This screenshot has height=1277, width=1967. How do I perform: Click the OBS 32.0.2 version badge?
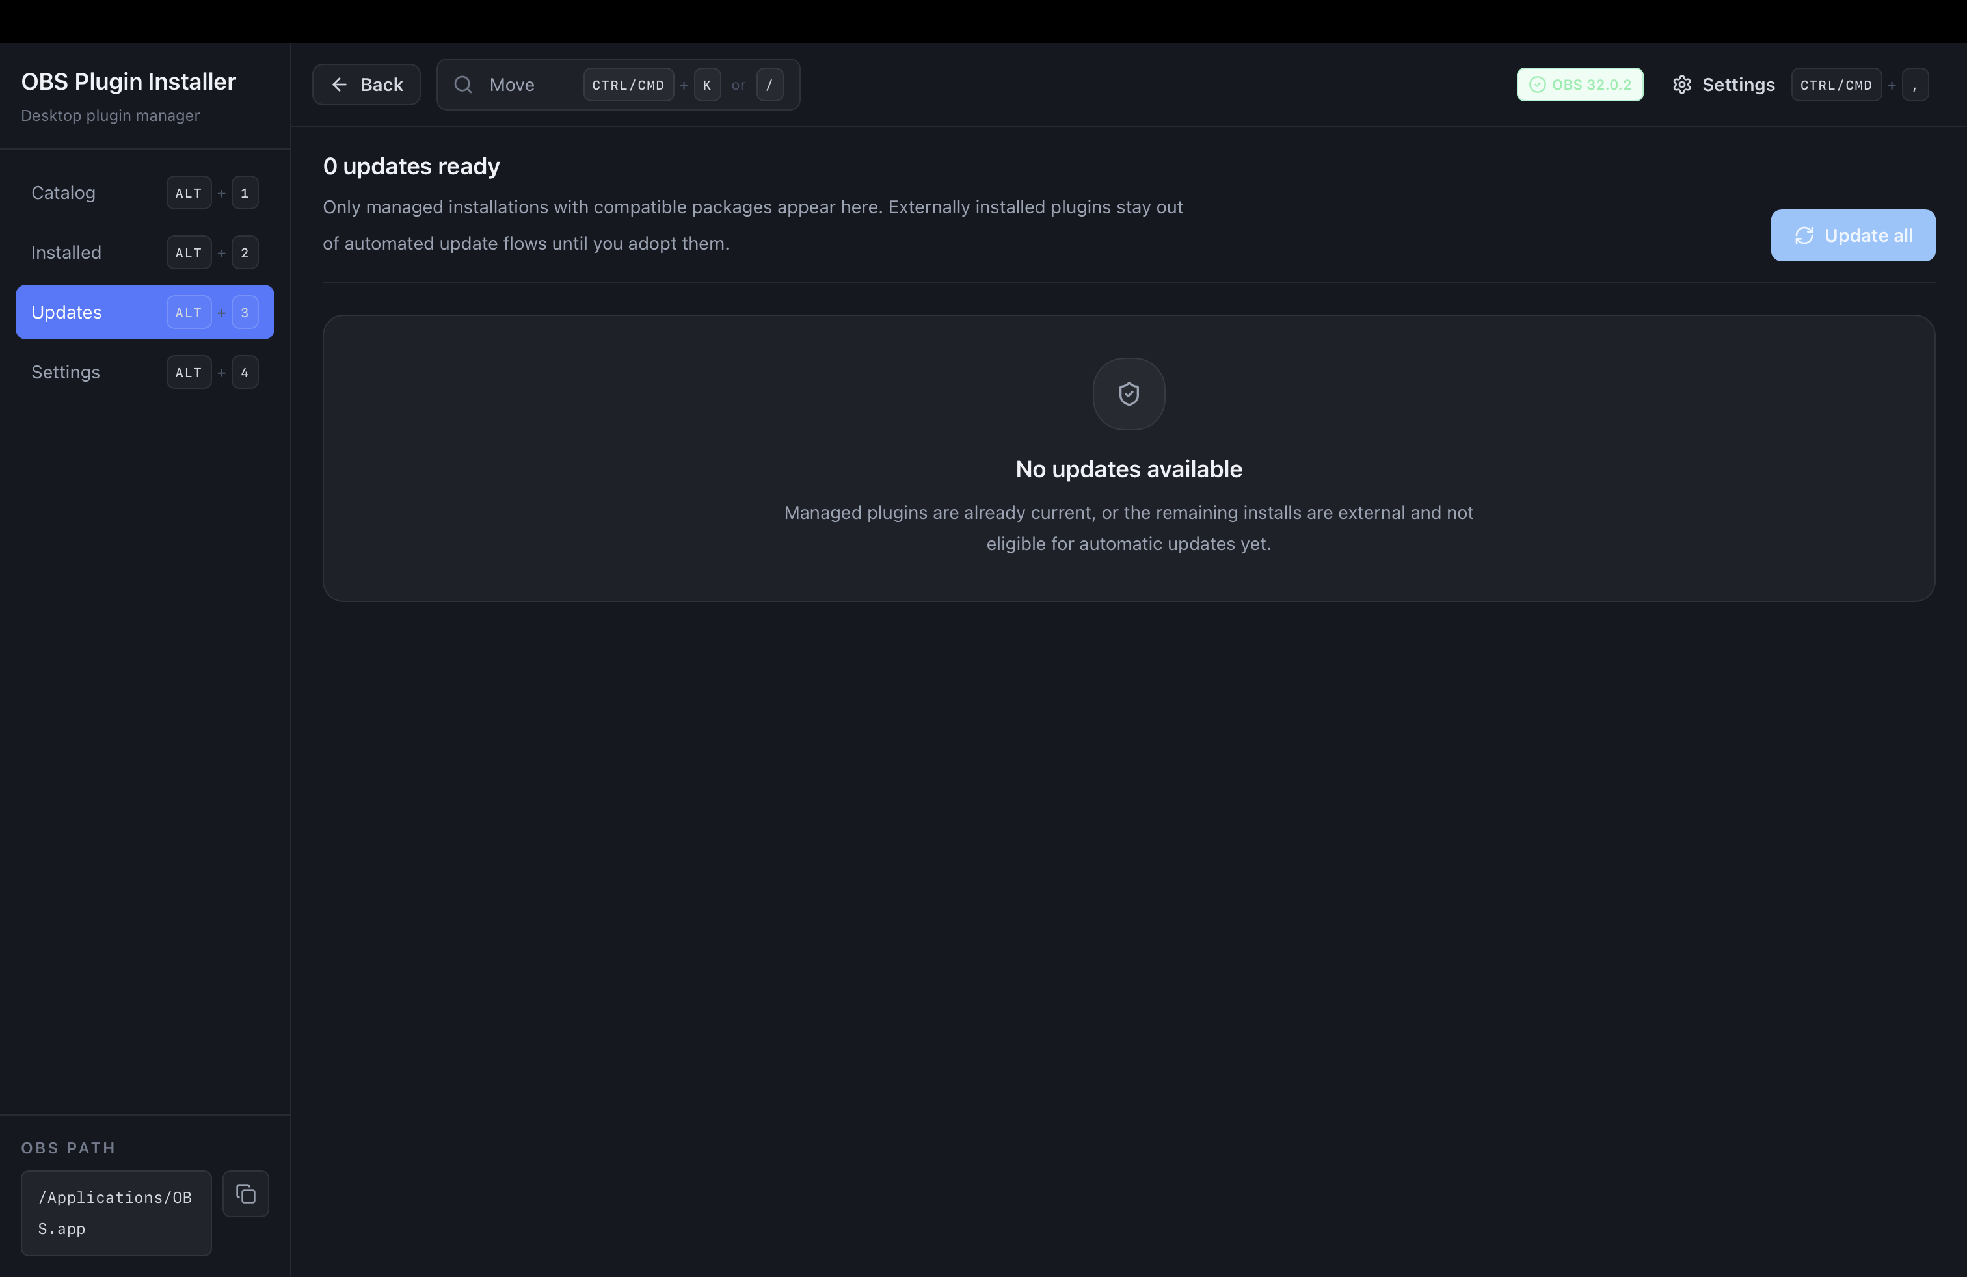(x=1579, y=85)
